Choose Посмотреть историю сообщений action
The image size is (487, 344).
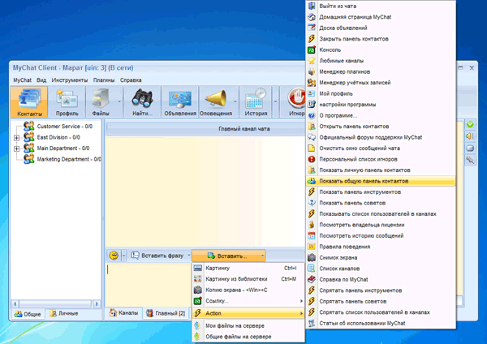click(381, 235)
